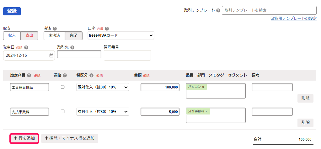Check 適格 box in 工具器具備品 row
Image resolution: width=321 pixels, height=149 pixels.
click(63, 87)
